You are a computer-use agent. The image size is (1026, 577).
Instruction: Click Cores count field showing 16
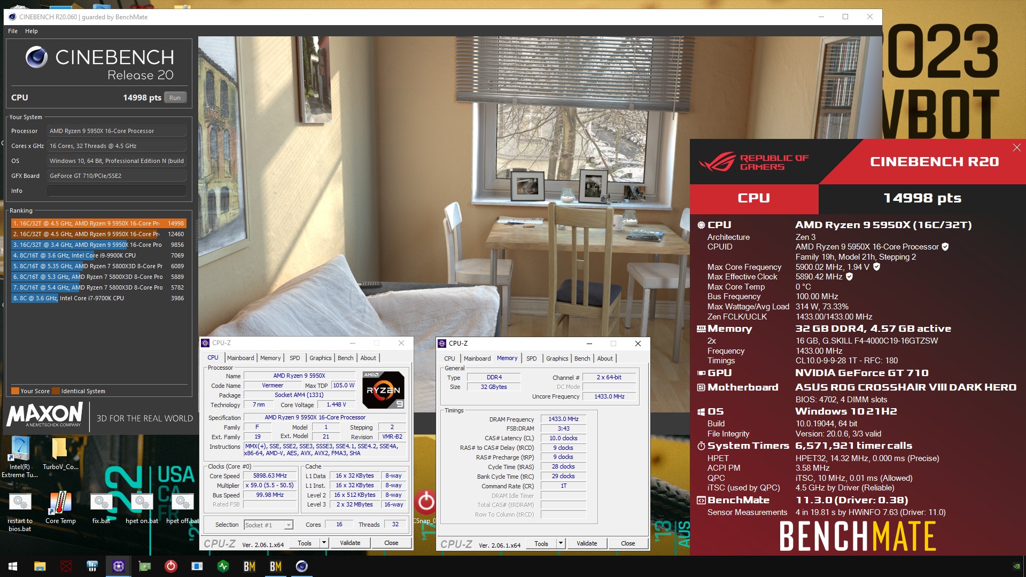(x=339, y=525)
